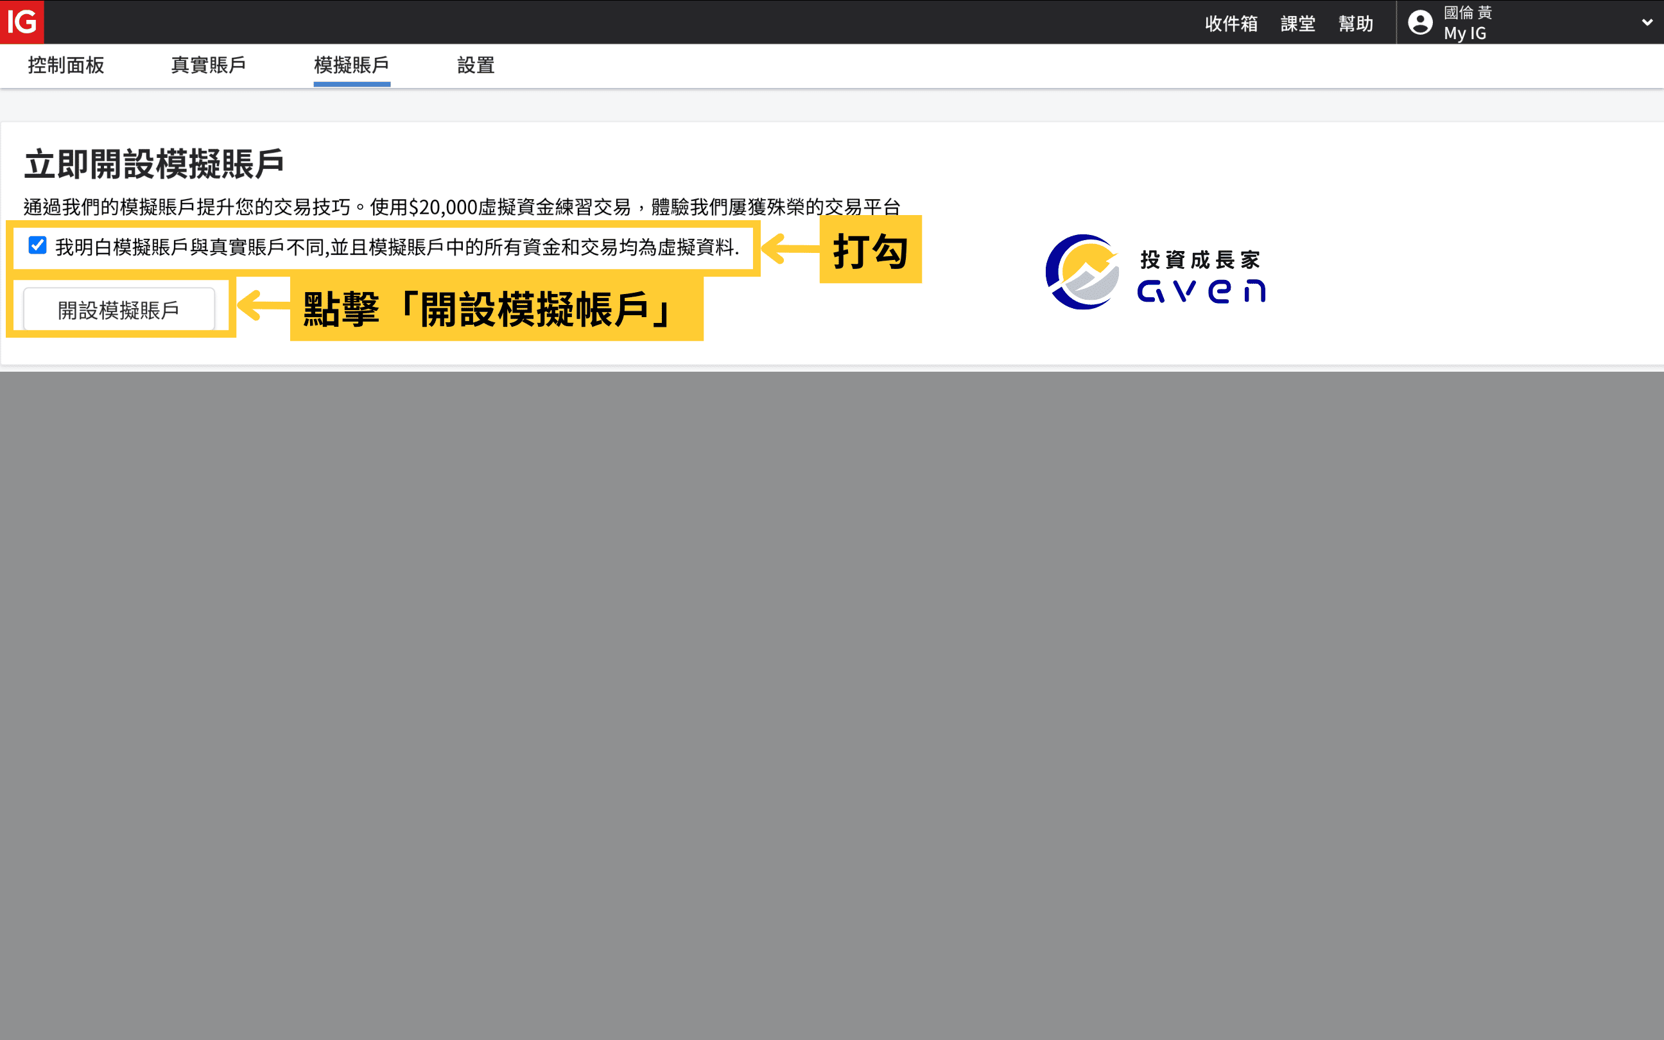Click the 國倫 黃 My IG account name
The width and height of the screenshot is (1664, 1040).
tap(1468, 22)
